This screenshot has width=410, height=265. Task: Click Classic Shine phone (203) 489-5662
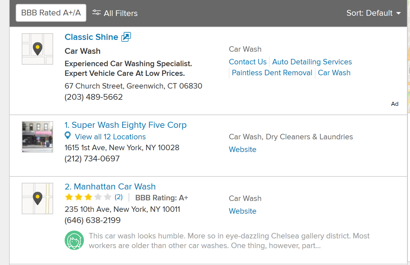tap(94, 97)
